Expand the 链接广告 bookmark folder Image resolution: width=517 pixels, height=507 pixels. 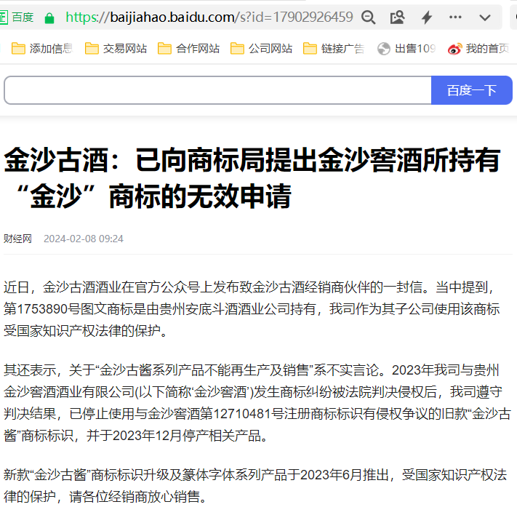334,49
